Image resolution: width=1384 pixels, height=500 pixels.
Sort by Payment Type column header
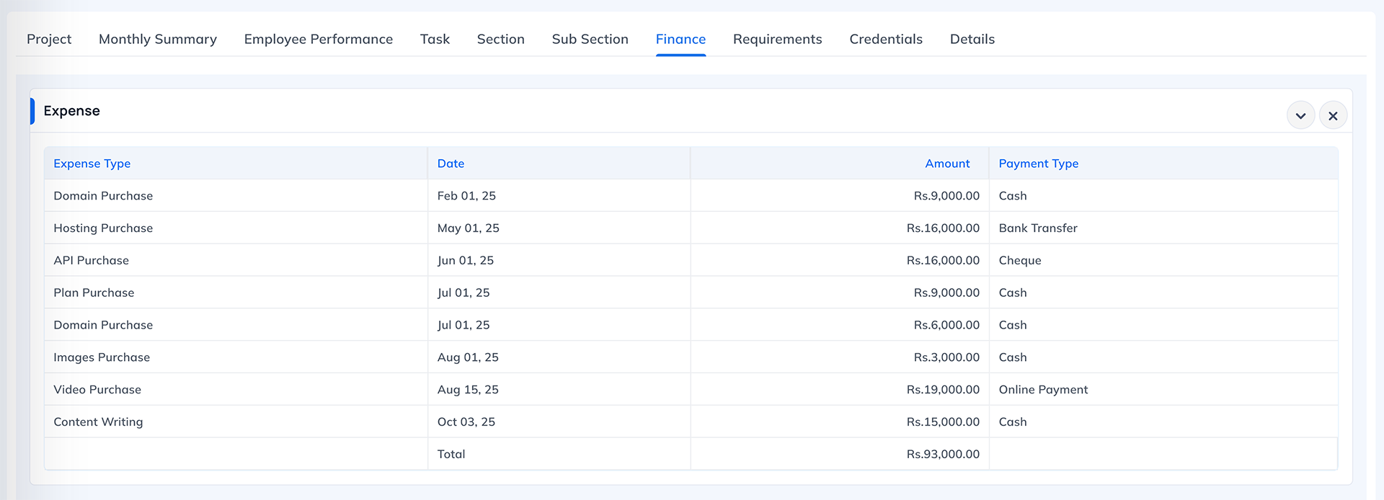(x=1038, y=164)
